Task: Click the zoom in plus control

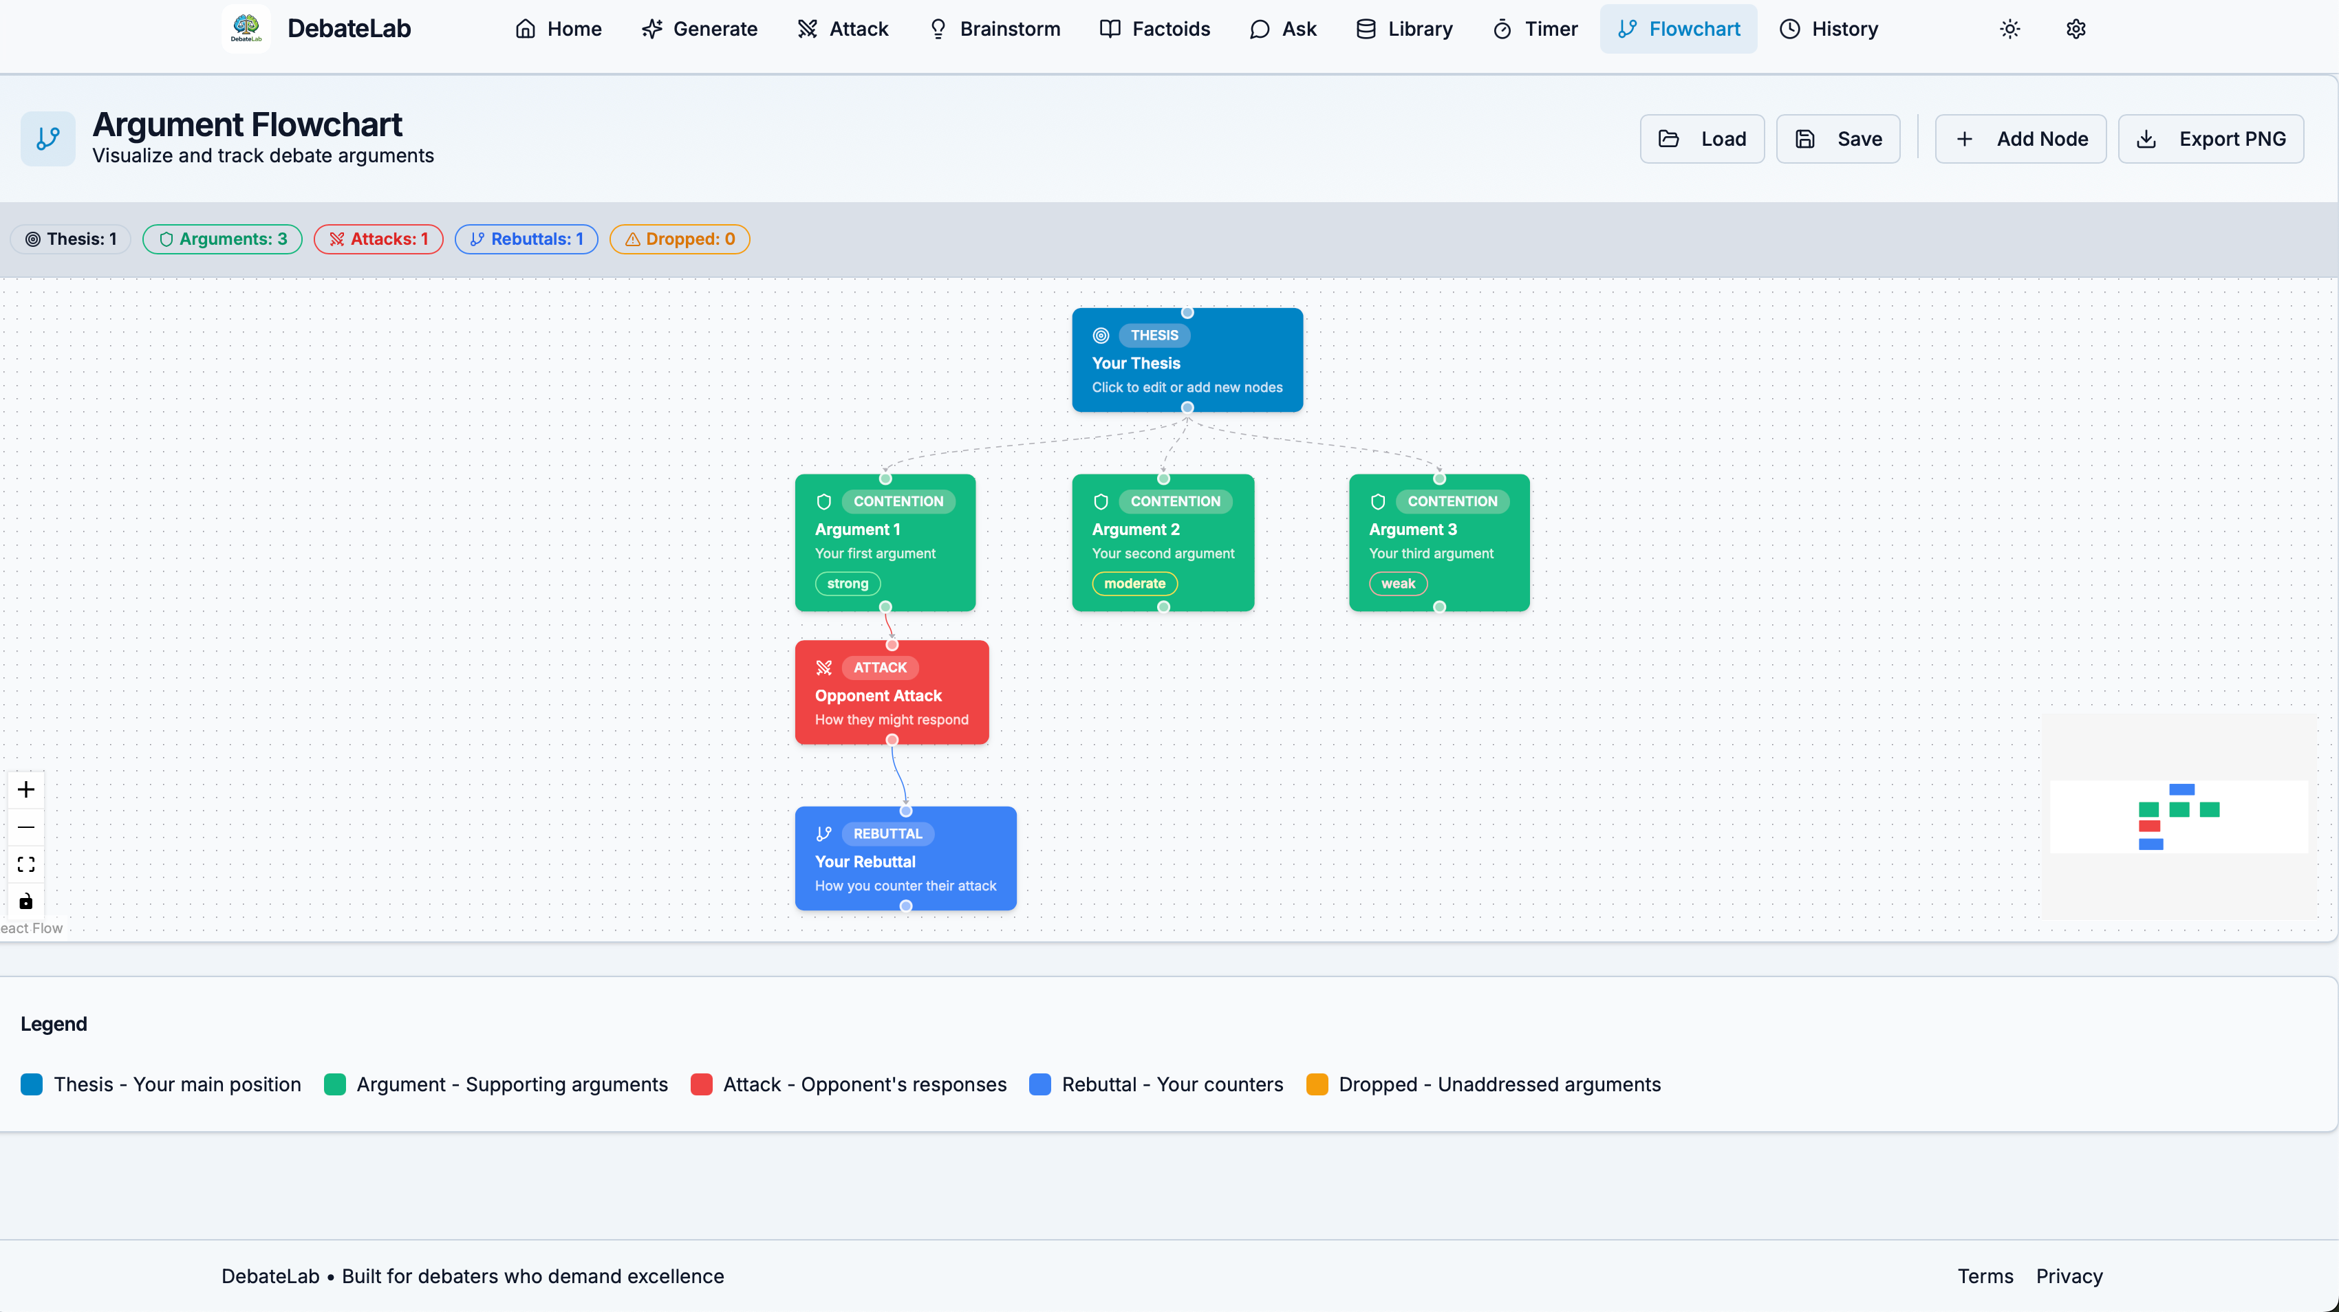Action: [26, 789]
